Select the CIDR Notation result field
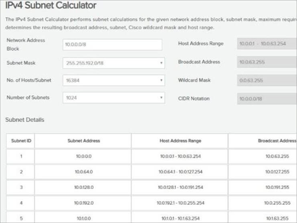Image resolution: width=297 pixels, height=223 pixels. pyautogui.click(x=267, y=98)
